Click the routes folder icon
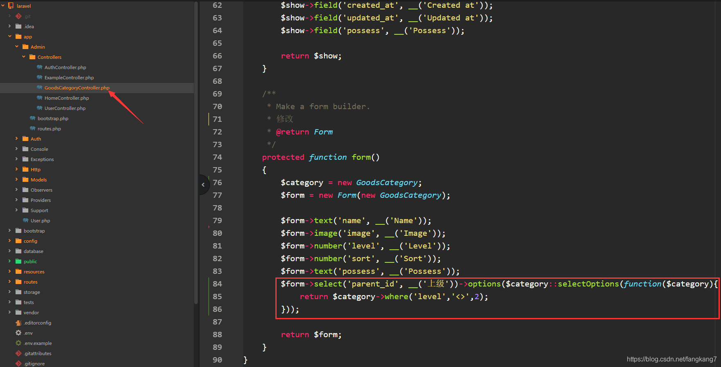The image size is (721, 367). (18, 282)
